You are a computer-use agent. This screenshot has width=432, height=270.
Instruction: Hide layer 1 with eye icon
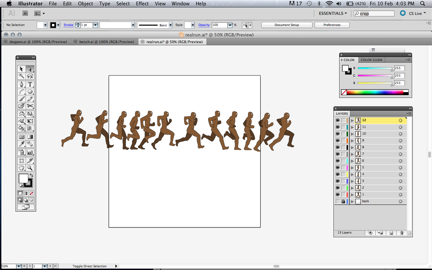[x=337, y=195]
